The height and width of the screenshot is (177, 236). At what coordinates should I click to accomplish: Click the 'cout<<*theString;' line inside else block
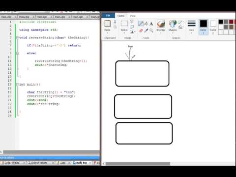pos(51,65)
